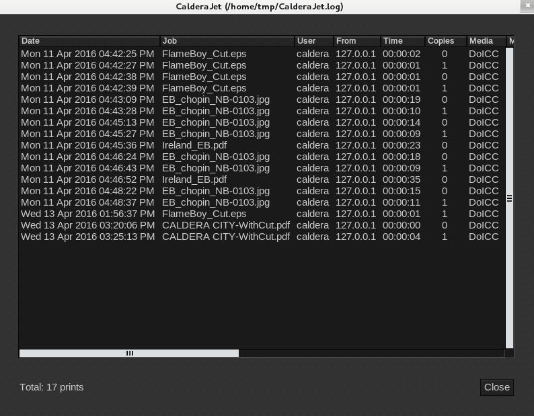Viewport: 534px width, 416px height.
Task: Close the CalderaJet log window with X
Action: click(x=527, y=6)
